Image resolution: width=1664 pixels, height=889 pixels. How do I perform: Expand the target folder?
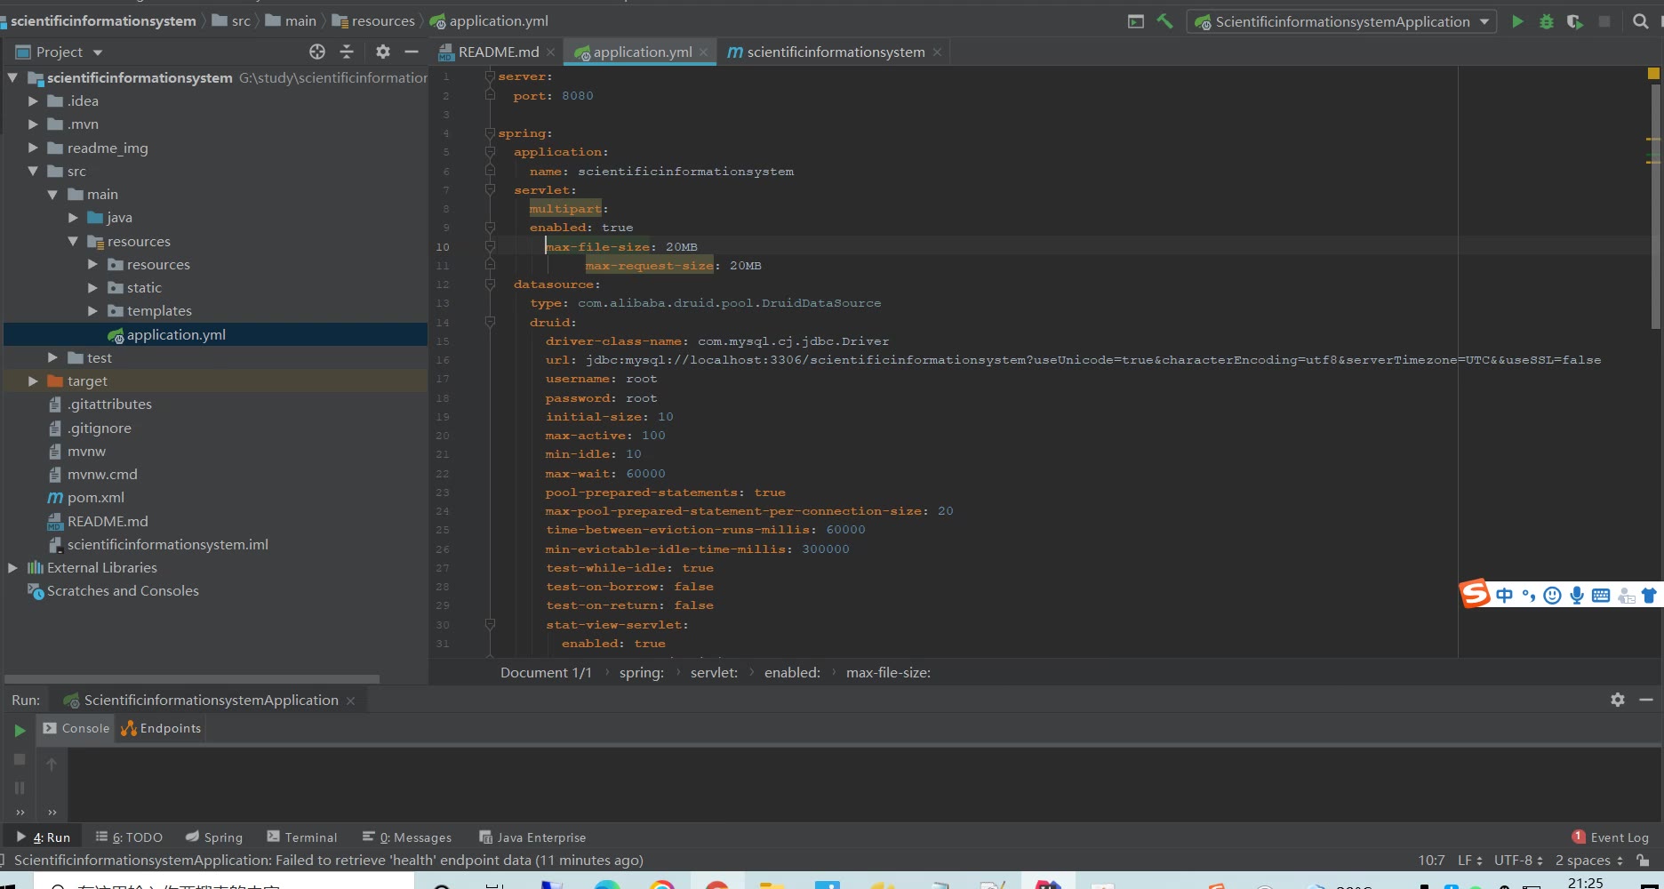(33, 380)
